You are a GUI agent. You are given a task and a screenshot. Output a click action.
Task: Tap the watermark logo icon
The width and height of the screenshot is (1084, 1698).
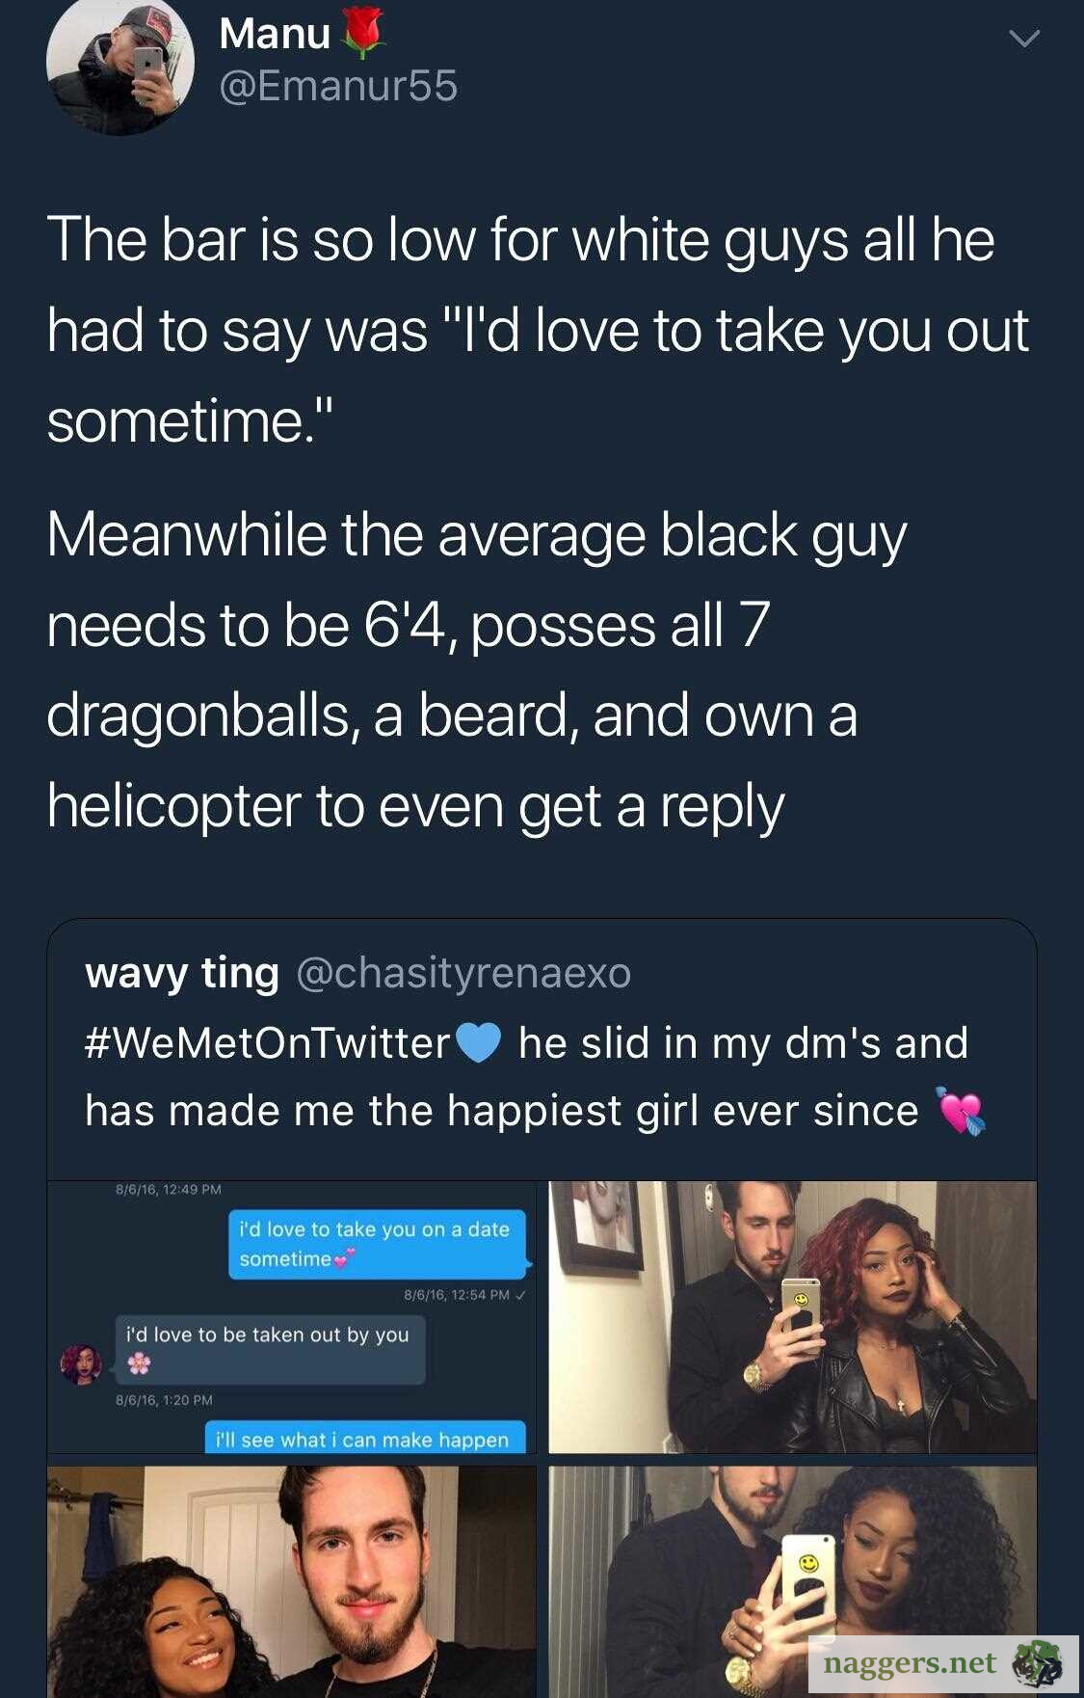(x=1039, y=1664)
